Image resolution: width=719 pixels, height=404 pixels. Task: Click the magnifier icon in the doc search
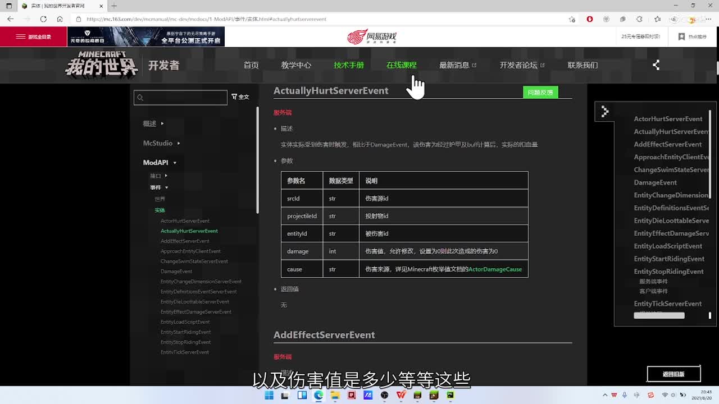(x=140, y=98)
